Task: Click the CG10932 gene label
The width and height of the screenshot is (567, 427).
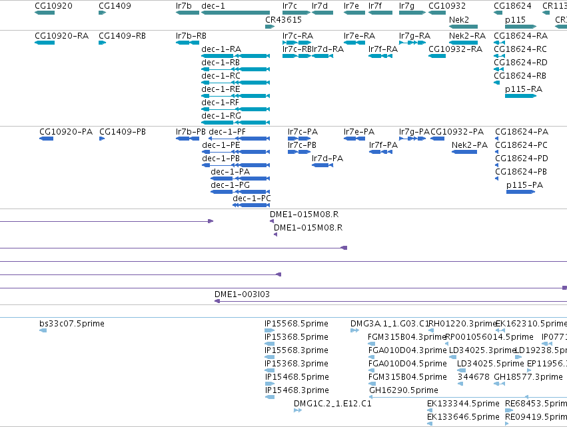Action: coord(447,6)
